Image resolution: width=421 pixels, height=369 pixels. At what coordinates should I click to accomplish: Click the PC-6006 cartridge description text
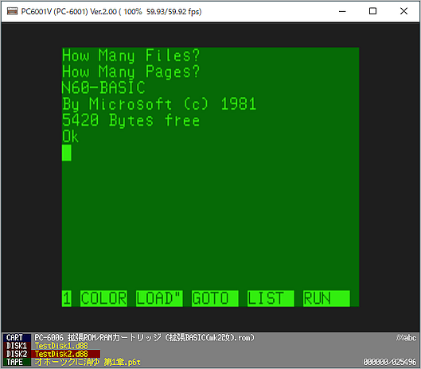(x=144, y=337)
